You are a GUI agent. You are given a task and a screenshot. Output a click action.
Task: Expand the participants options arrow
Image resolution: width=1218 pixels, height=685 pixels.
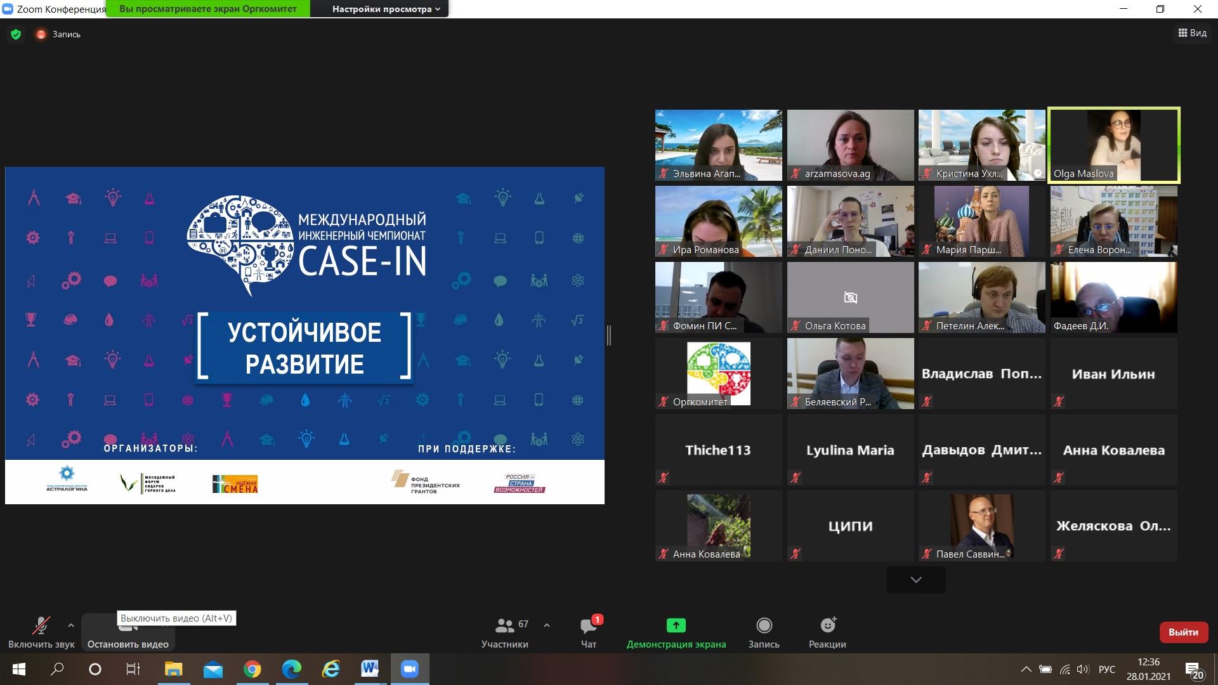click(547, 625)
